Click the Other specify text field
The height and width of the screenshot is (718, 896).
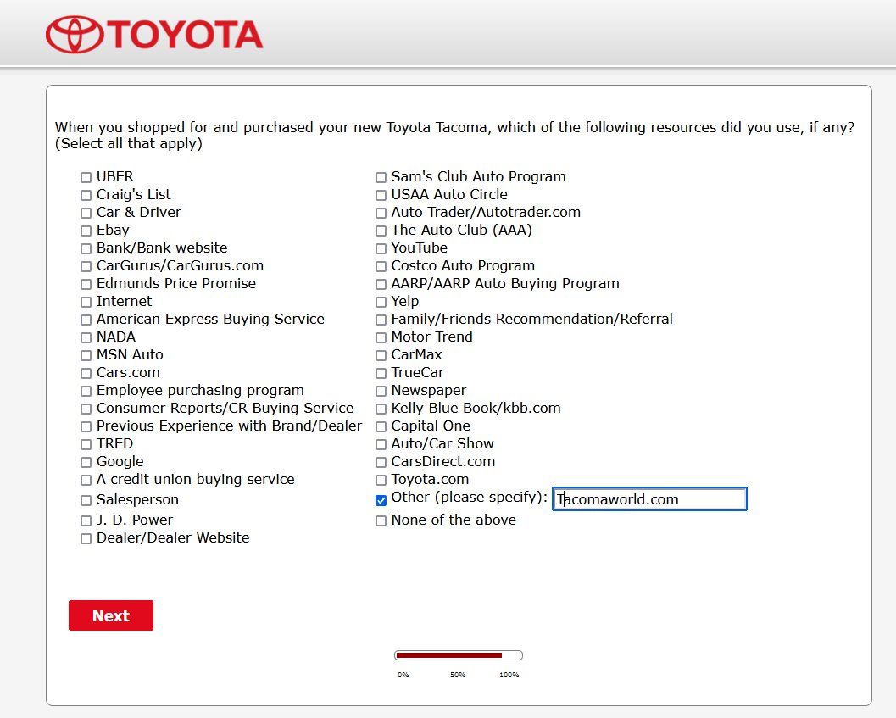click(649, 499)
